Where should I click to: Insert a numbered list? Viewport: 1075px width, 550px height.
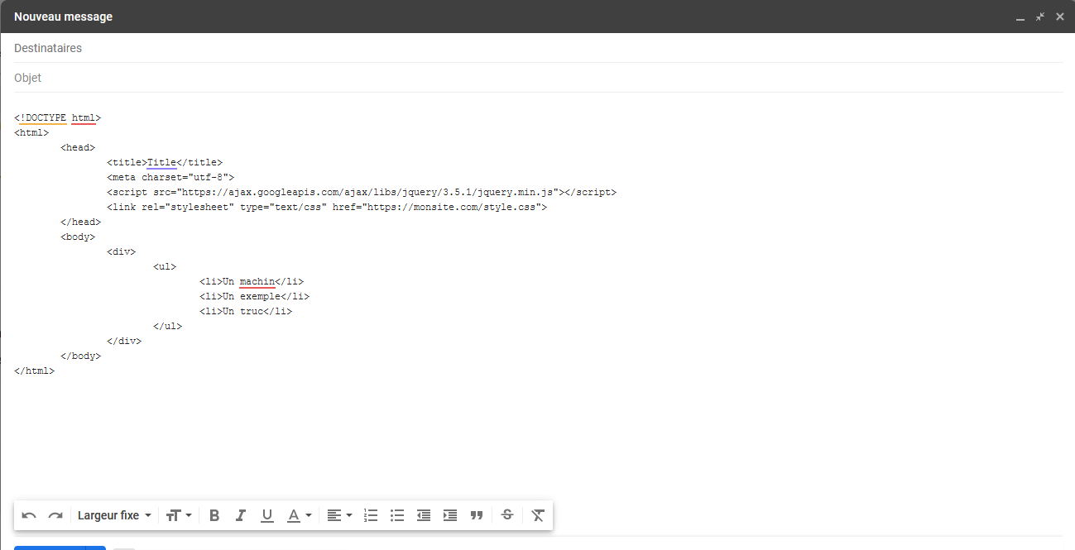pos(371,515)
